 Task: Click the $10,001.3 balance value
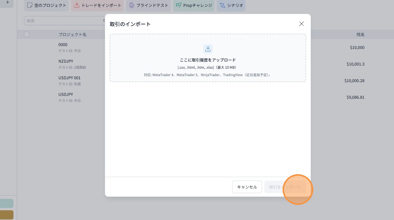pos(355,64)
